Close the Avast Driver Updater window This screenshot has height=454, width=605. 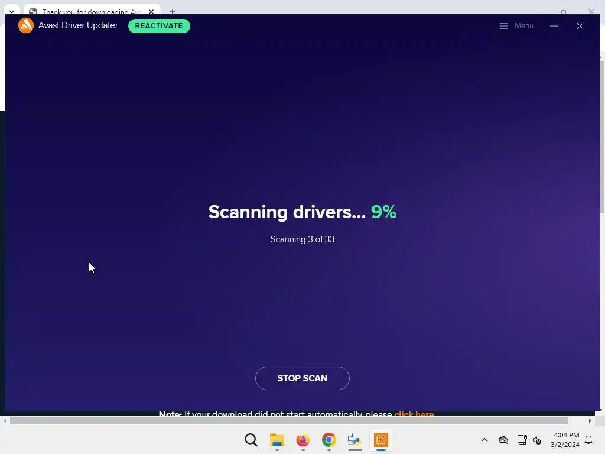click(x=580, y=26)
